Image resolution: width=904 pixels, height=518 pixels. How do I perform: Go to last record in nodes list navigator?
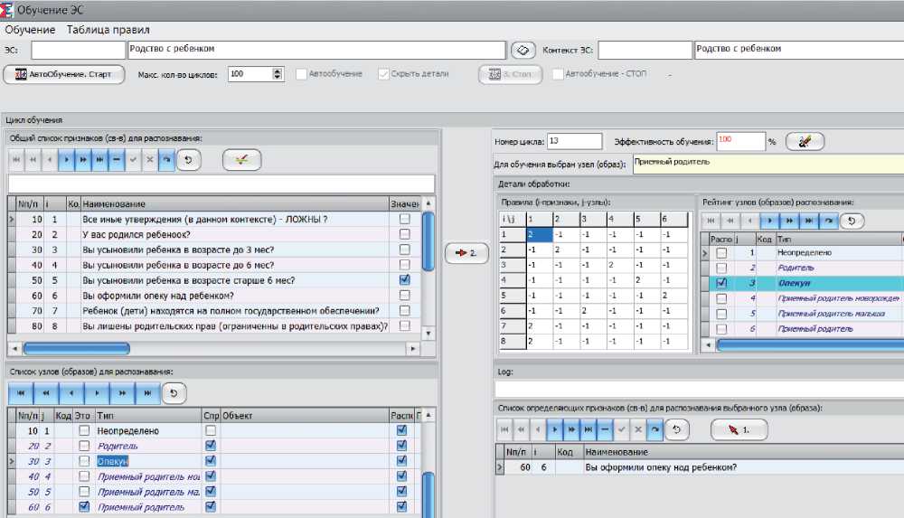click(147, 393)
